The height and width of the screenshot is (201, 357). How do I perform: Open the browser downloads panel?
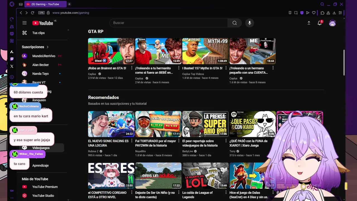point(334,13)
